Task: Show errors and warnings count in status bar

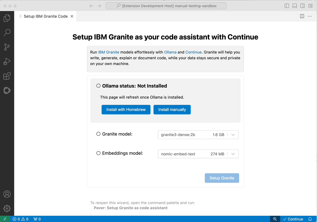Action: (x=21, y=219)
